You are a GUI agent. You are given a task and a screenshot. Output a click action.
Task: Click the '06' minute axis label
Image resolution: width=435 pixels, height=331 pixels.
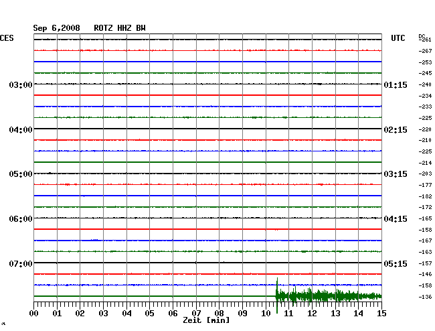pos(173,313)
